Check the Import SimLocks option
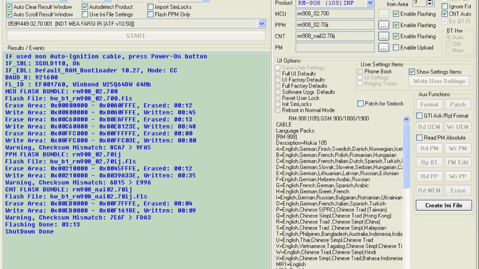 [x=150, y=7]
